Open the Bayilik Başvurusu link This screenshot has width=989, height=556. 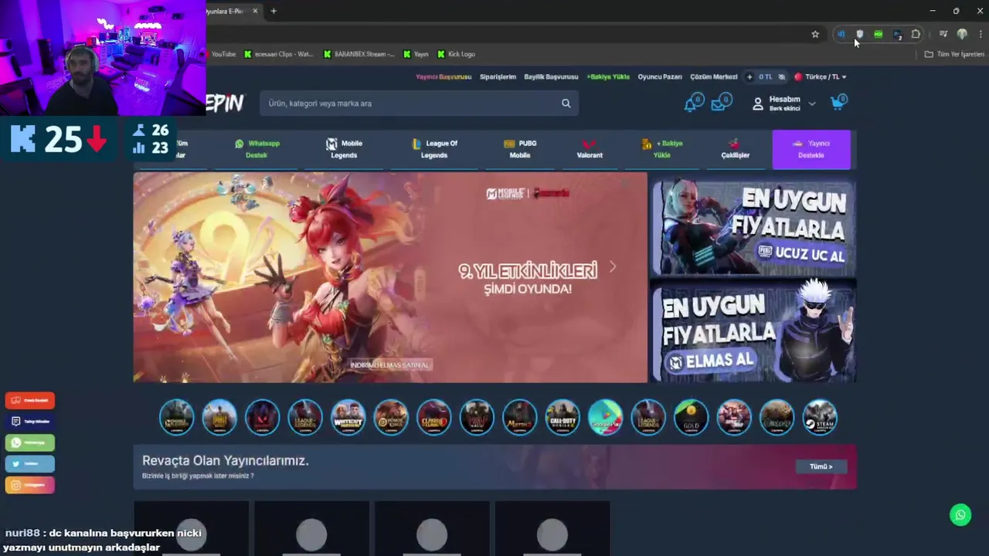(x=551, y=77)
